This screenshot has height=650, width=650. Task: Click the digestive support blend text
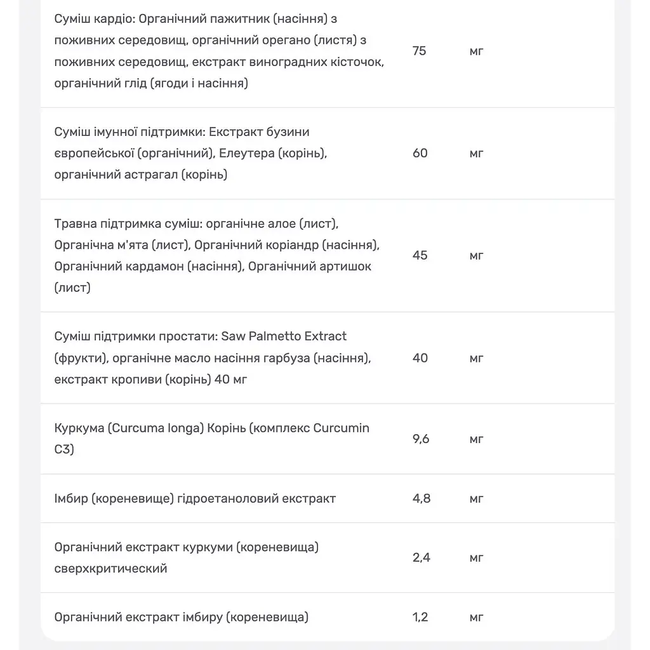click(217, 255)
